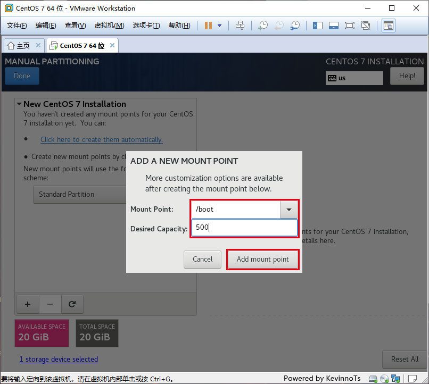Viewport: 429px width, 384px height.
Task: Click the VMware Workstation title icon
Action: point(9,8)
